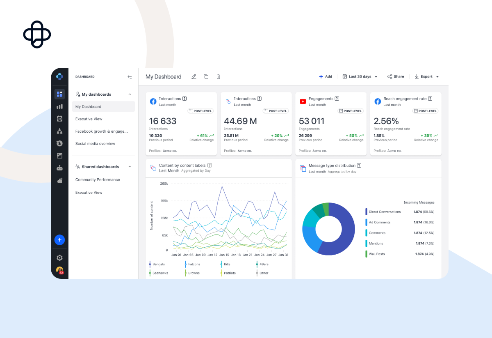Delete dashboard using the trash icon

pyautogui.click(x=219, y=77)
